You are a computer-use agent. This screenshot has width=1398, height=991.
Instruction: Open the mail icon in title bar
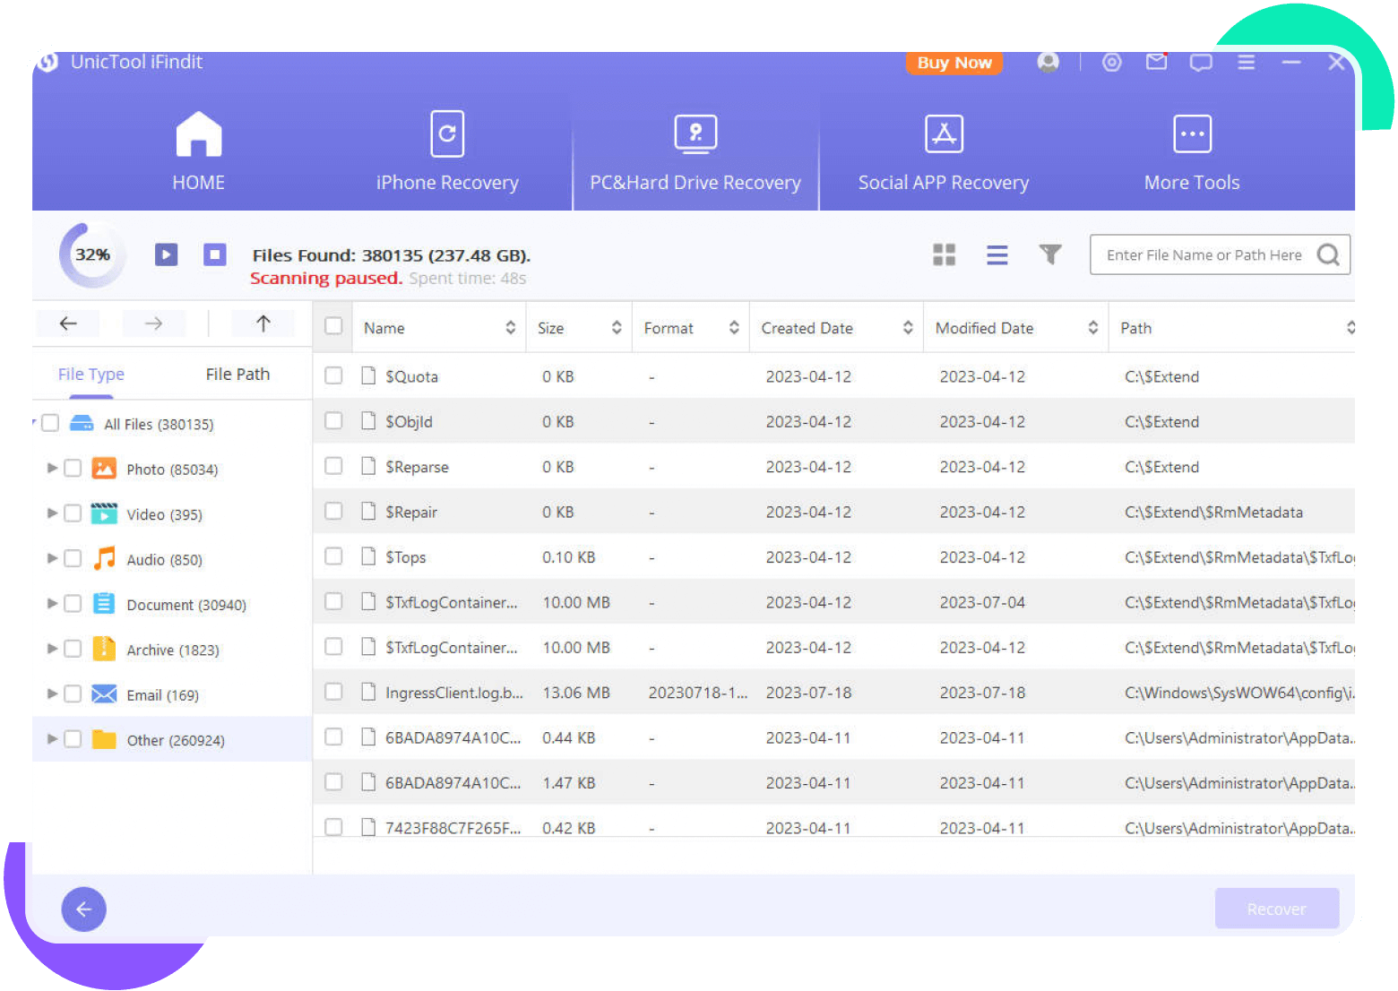click(1157, 62)
